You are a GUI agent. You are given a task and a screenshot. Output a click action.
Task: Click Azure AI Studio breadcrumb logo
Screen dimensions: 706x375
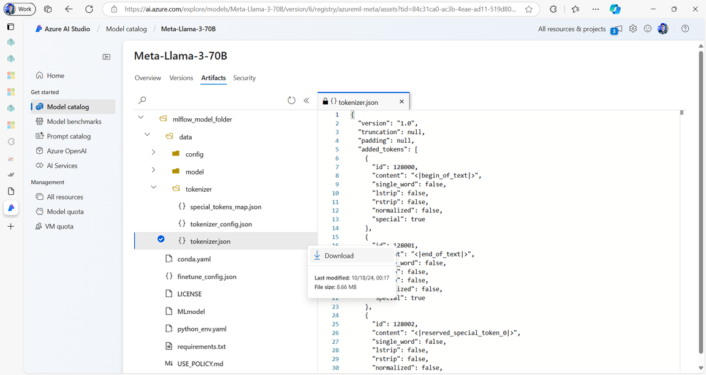[63, 29]
